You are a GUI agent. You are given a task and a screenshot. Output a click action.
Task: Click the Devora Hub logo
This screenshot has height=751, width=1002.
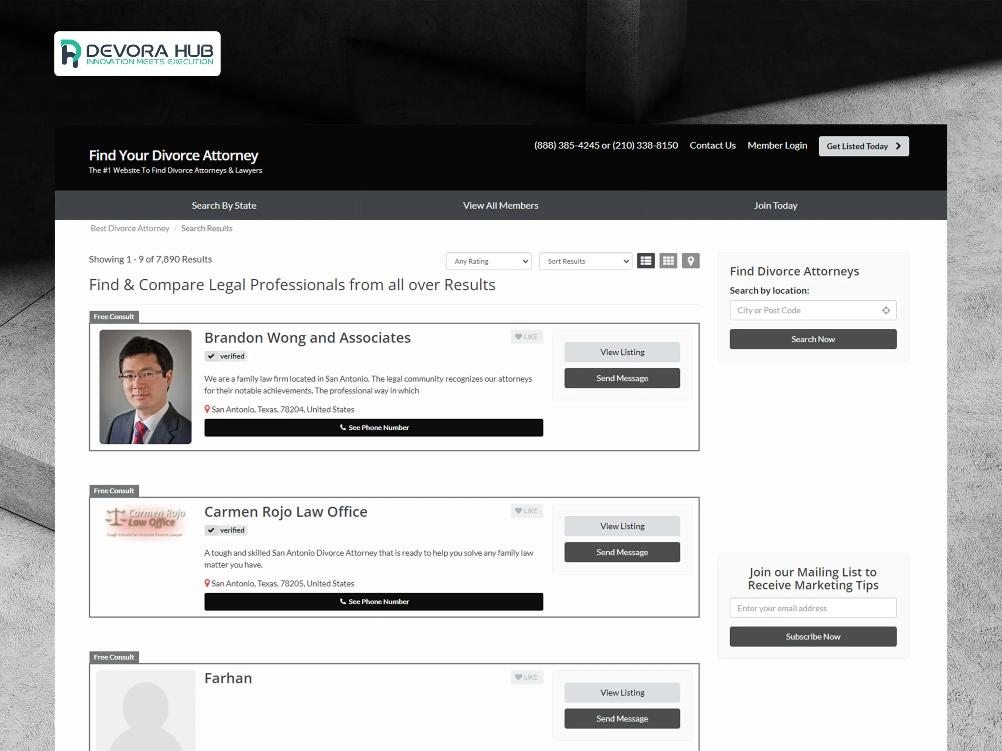point(137,54)
